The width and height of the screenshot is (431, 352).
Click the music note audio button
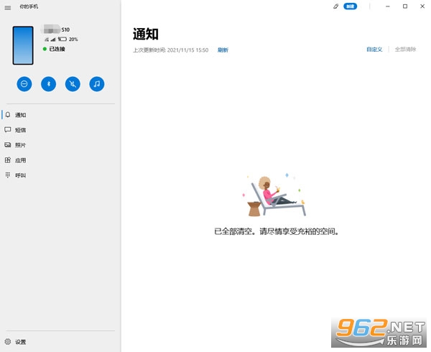(97, 84)
